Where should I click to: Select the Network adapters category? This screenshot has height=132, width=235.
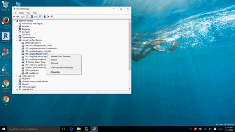[29, 87]
